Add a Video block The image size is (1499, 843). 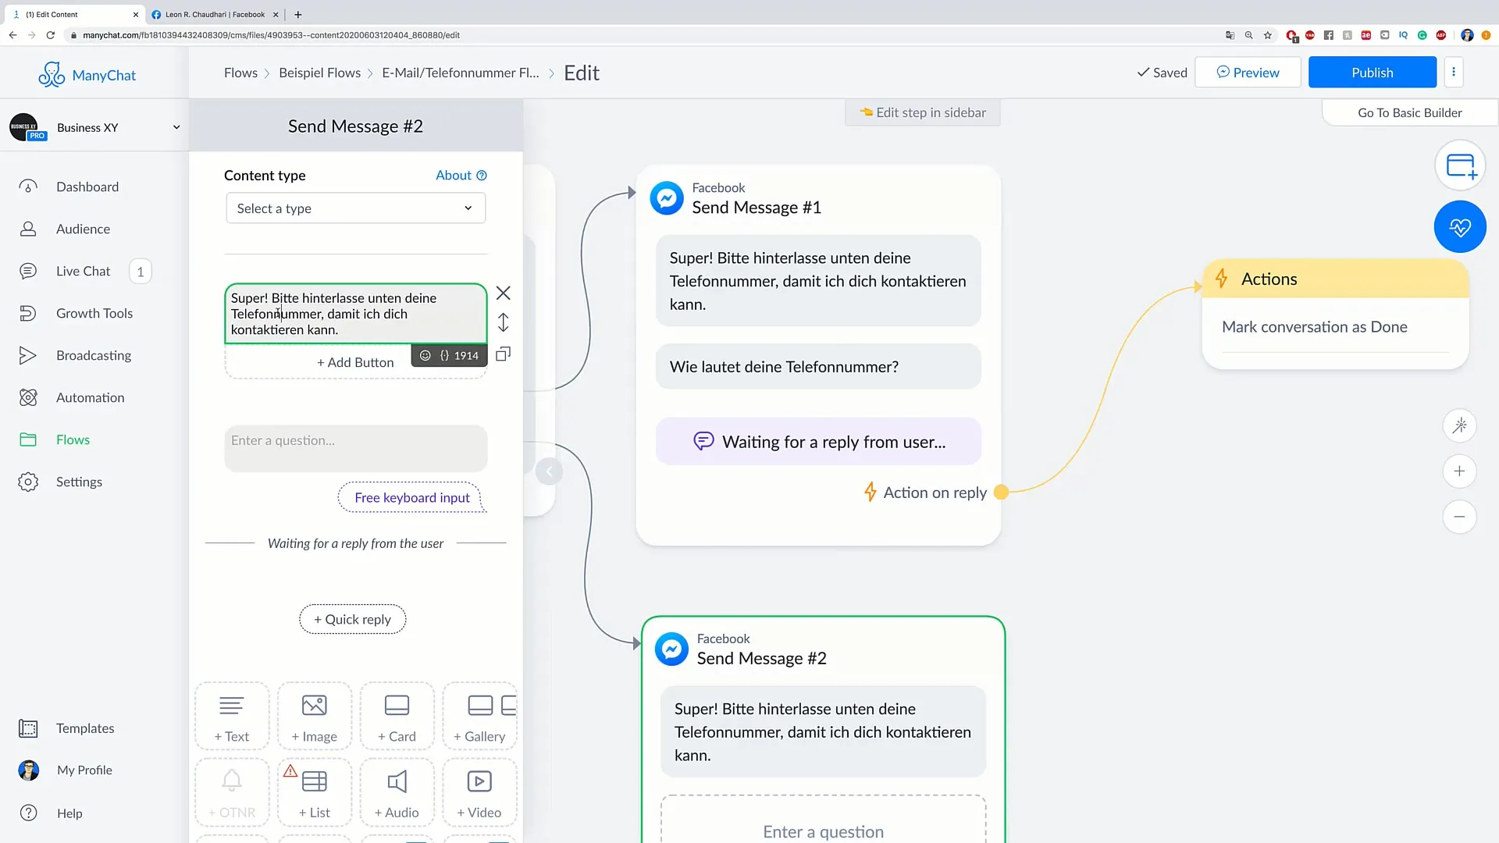479,792
